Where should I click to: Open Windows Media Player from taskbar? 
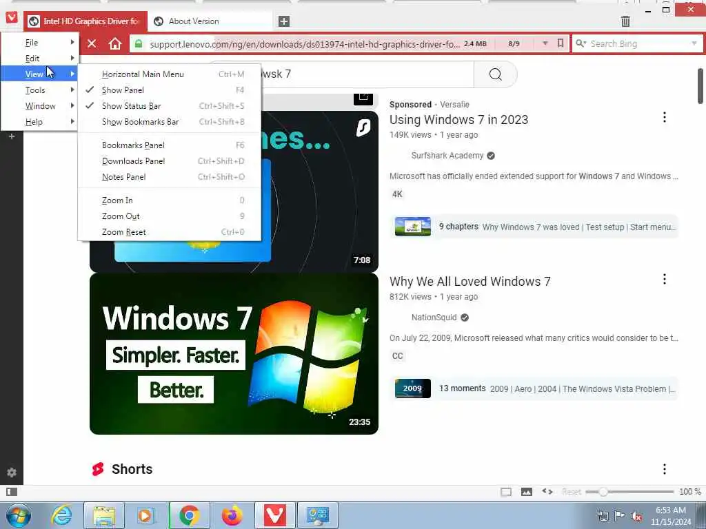(x=146, y=515)
